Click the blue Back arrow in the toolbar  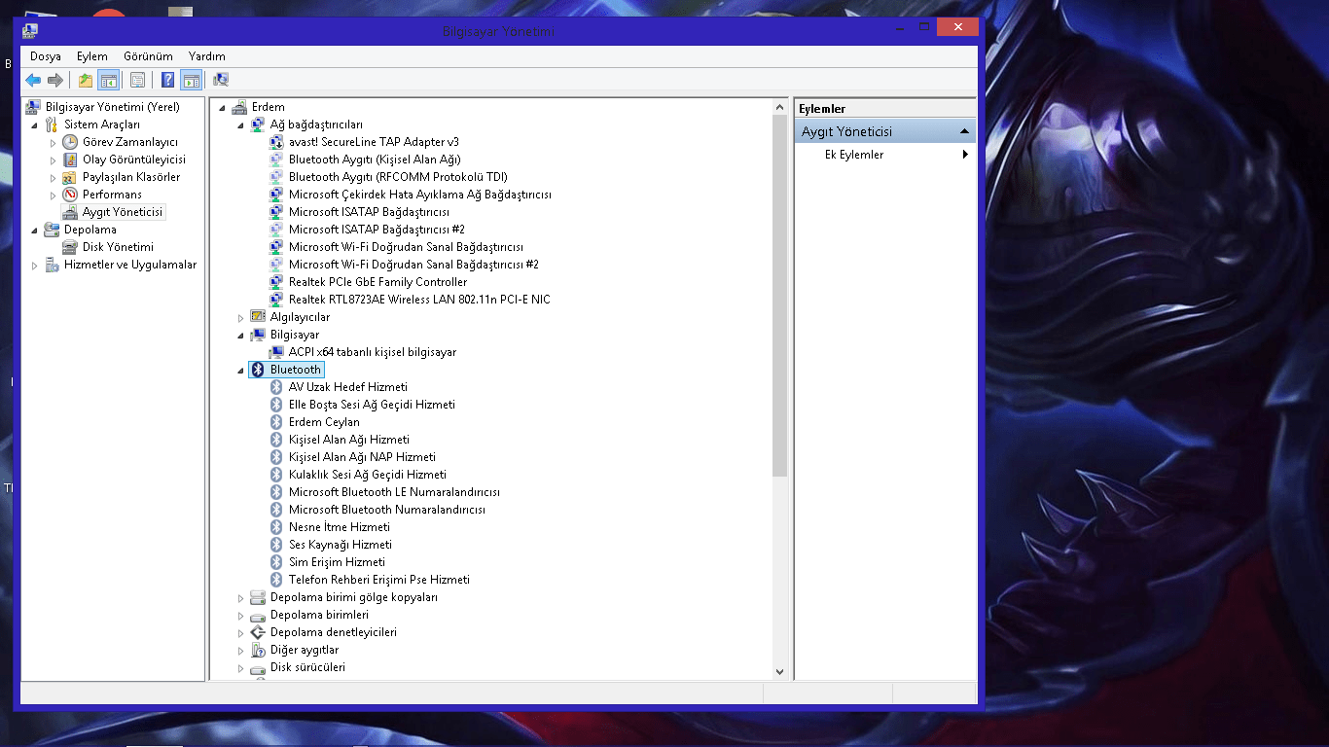pyautogui.click(x=33, y=80)
